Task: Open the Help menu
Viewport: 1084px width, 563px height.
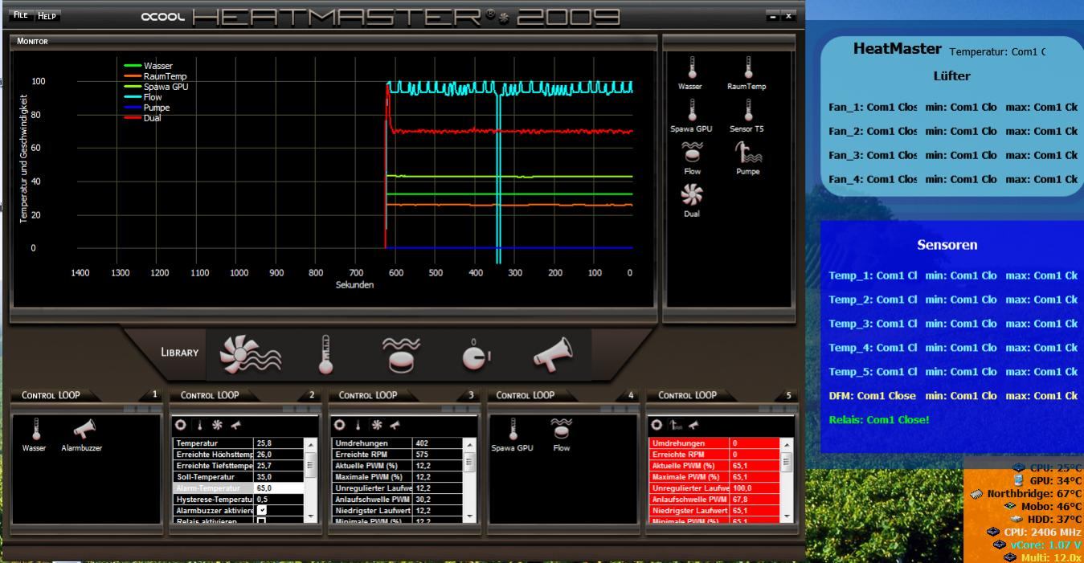Action: (48, 15)
